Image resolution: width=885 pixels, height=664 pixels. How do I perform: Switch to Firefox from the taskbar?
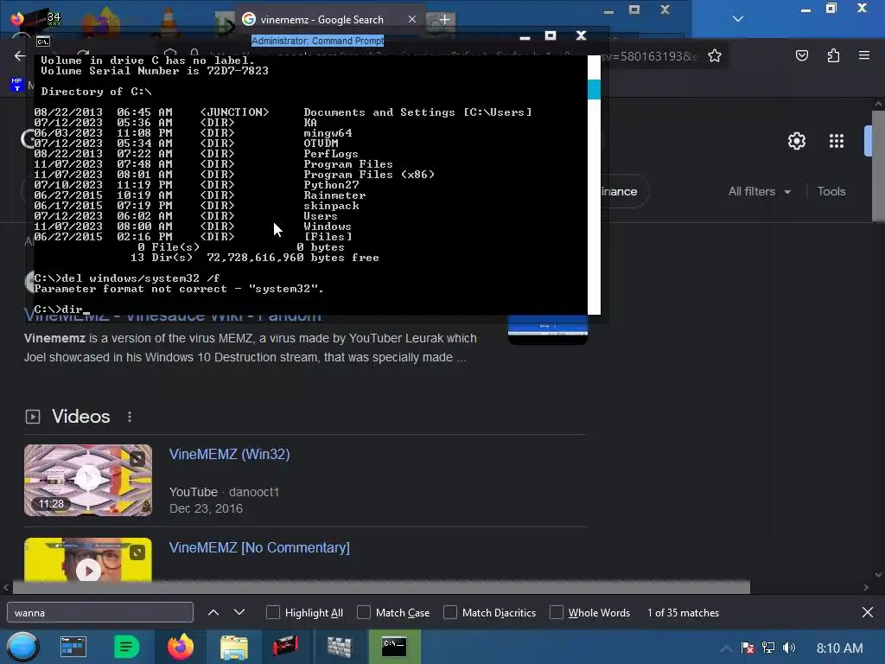[x=180, y=647]
